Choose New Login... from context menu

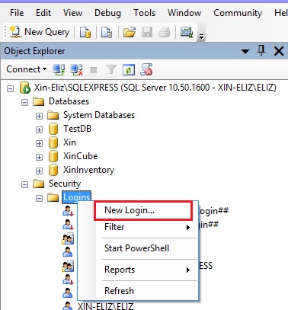click(142, 210)
